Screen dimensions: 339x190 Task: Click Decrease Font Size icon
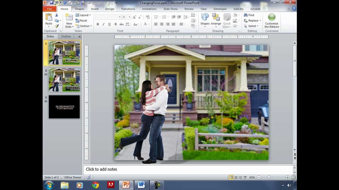tap(140, 17)
